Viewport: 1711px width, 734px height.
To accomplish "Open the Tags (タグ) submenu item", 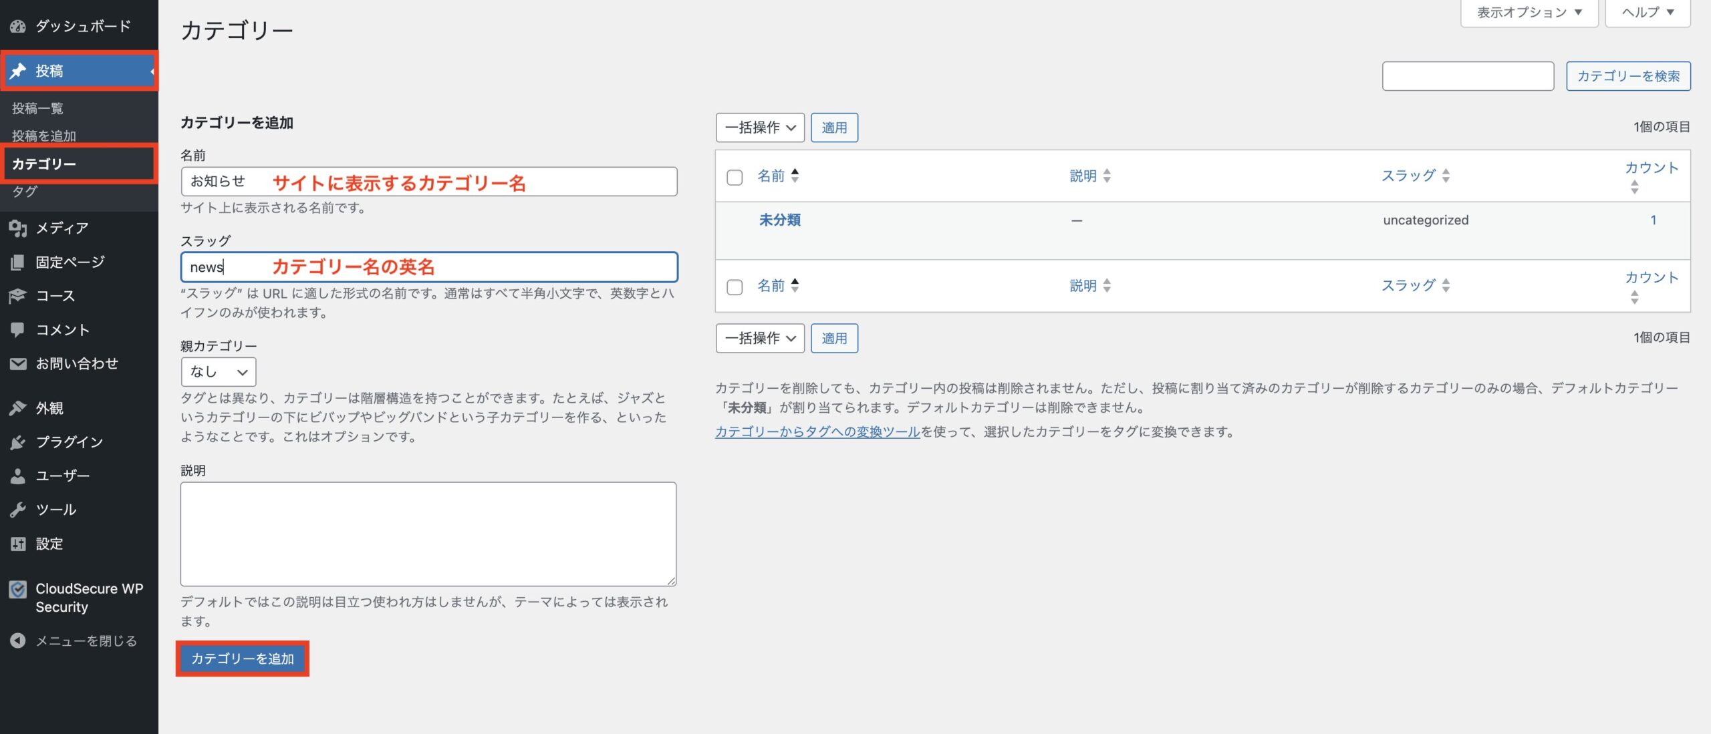I will [x=25, y=192].
